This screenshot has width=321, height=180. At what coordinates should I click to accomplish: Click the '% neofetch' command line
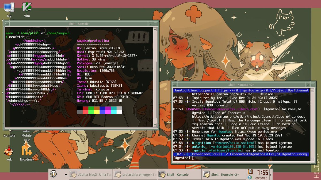pos(15,37)
